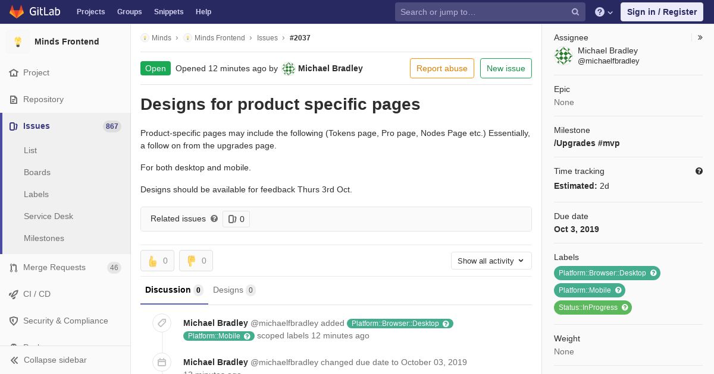Click the Minds Frontend lightbulb avatar

(18, 42)
